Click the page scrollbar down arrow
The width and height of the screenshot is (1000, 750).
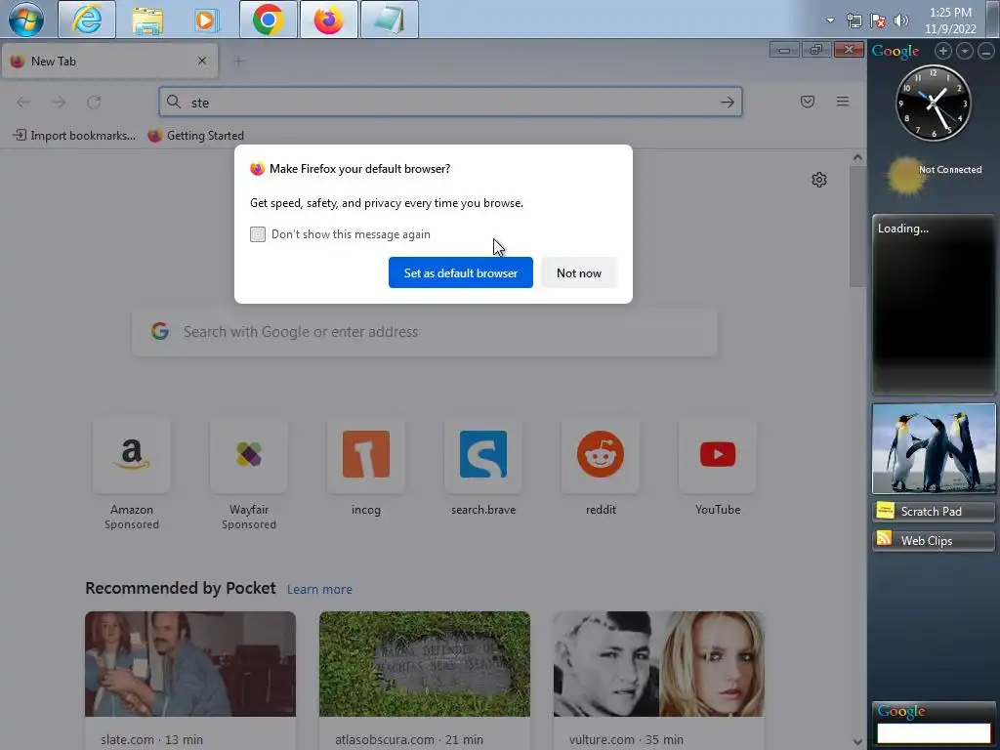click(857, 742)
